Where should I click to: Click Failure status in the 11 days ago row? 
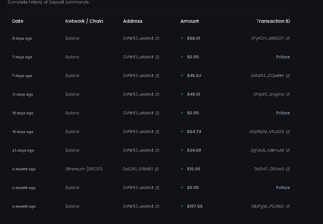(x=283, y=57)
